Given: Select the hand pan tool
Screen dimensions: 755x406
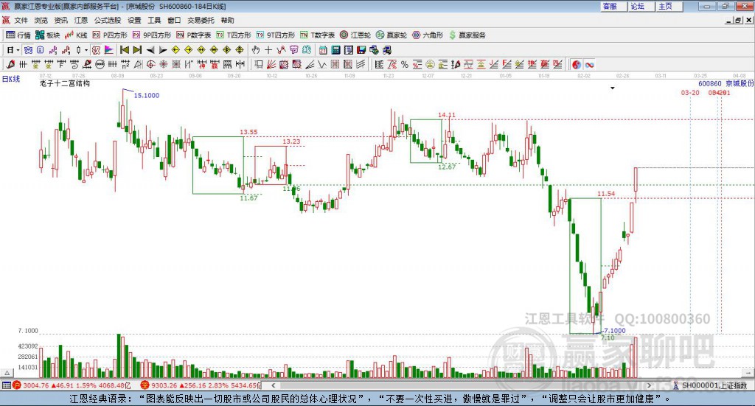Looking at the screenshot, I should point(256,50).
